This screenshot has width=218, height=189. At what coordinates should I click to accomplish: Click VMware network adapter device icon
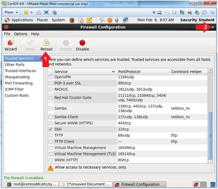coord(182,13)
